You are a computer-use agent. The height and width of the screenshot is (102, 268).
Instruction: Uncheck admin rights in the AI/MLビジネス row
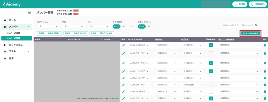pos(211,71)
